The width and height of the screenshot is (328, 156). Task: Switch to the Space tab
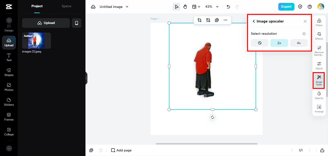(66, 6)
